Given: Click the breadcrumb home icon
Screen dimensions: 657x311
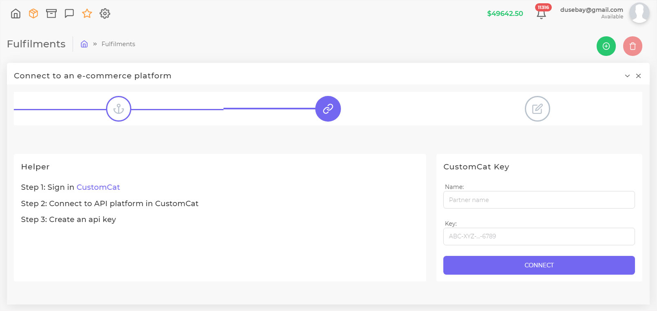Looking at the screenshot, I should point(84,44).
